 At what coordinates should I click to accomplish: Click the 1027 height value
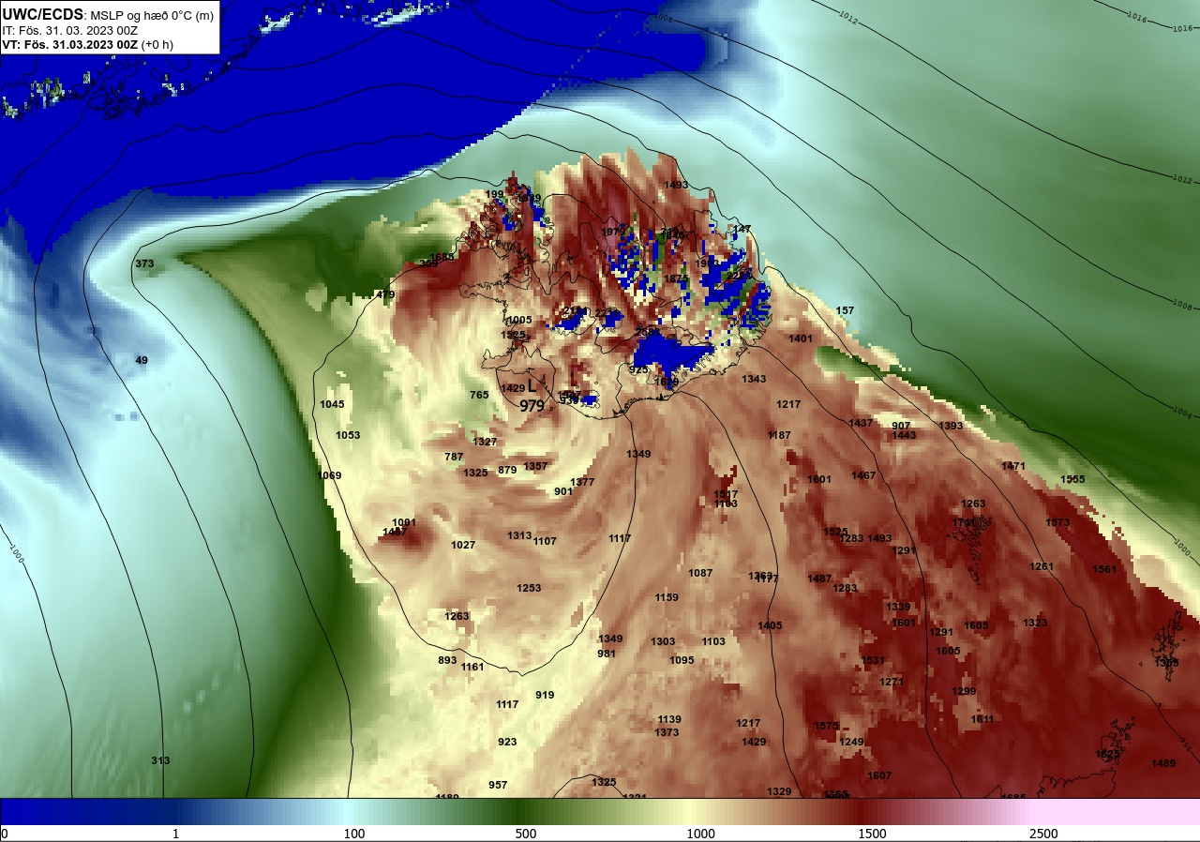(463, 545)
